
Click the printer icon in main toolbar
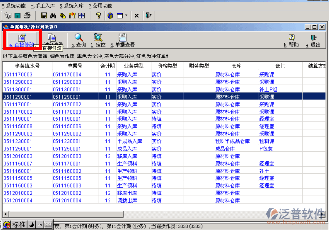click(x=28, y=16)
